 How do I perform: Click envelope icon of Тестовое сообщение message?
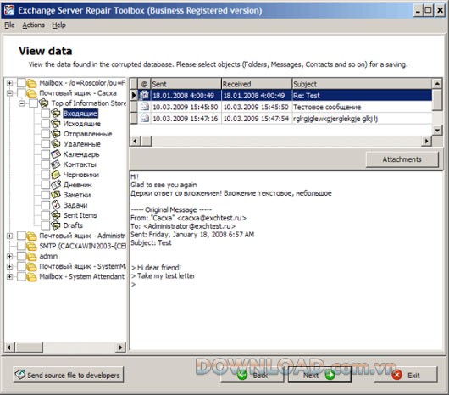tap(144, 107)
